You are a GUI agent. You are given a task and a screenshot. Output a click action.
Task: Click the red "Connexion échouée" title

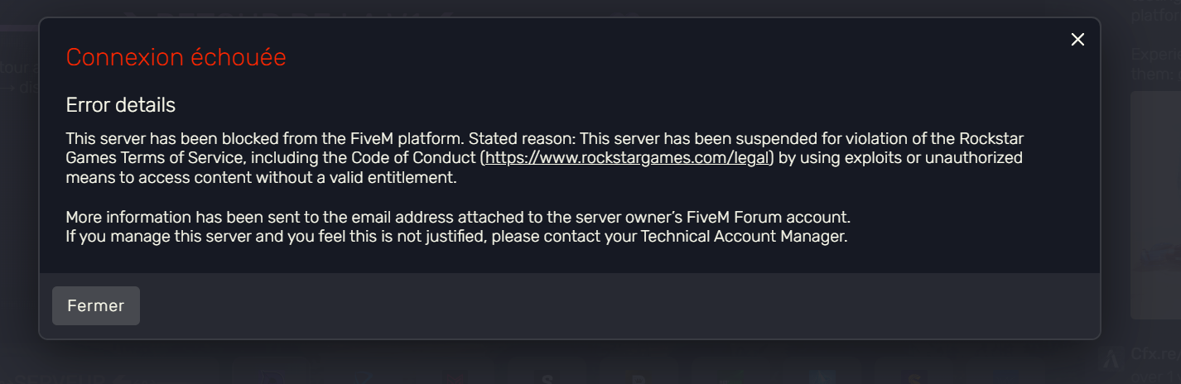(176, 58)
